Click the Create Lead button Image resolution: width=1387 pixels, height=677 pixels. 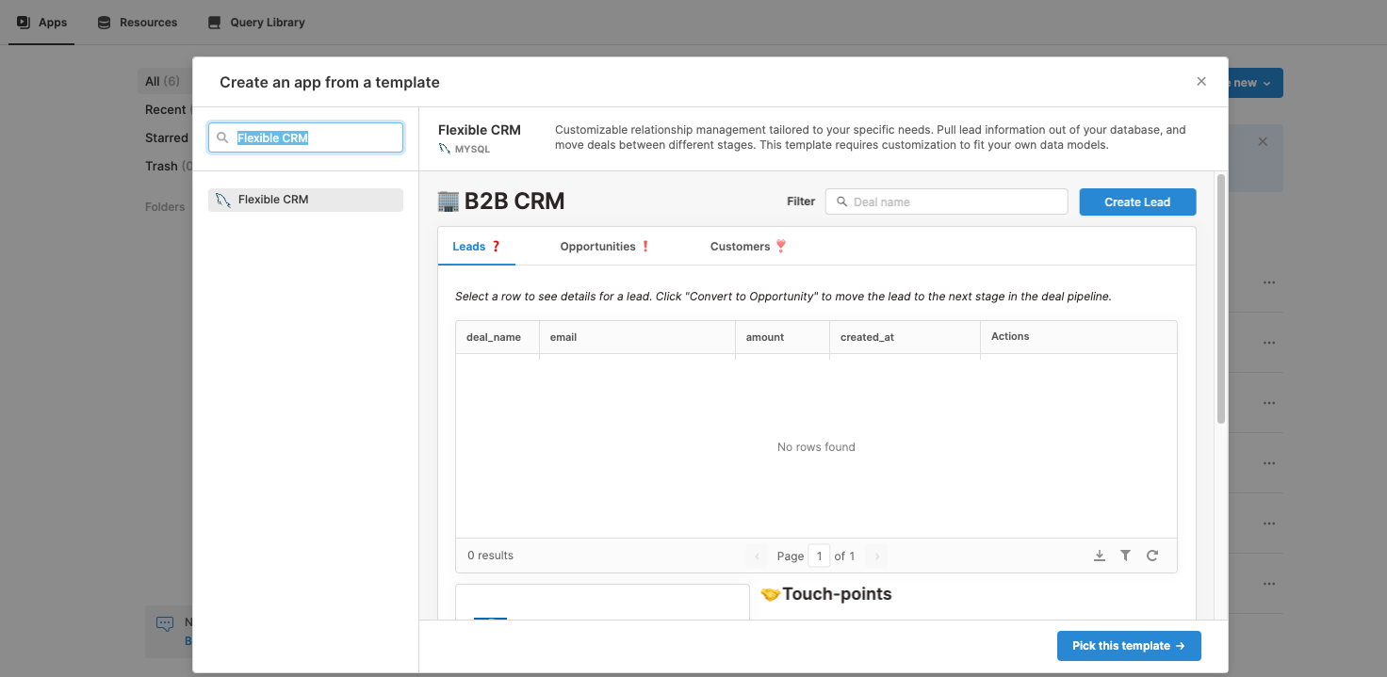pyautogui.click(x=1136, y=201)
